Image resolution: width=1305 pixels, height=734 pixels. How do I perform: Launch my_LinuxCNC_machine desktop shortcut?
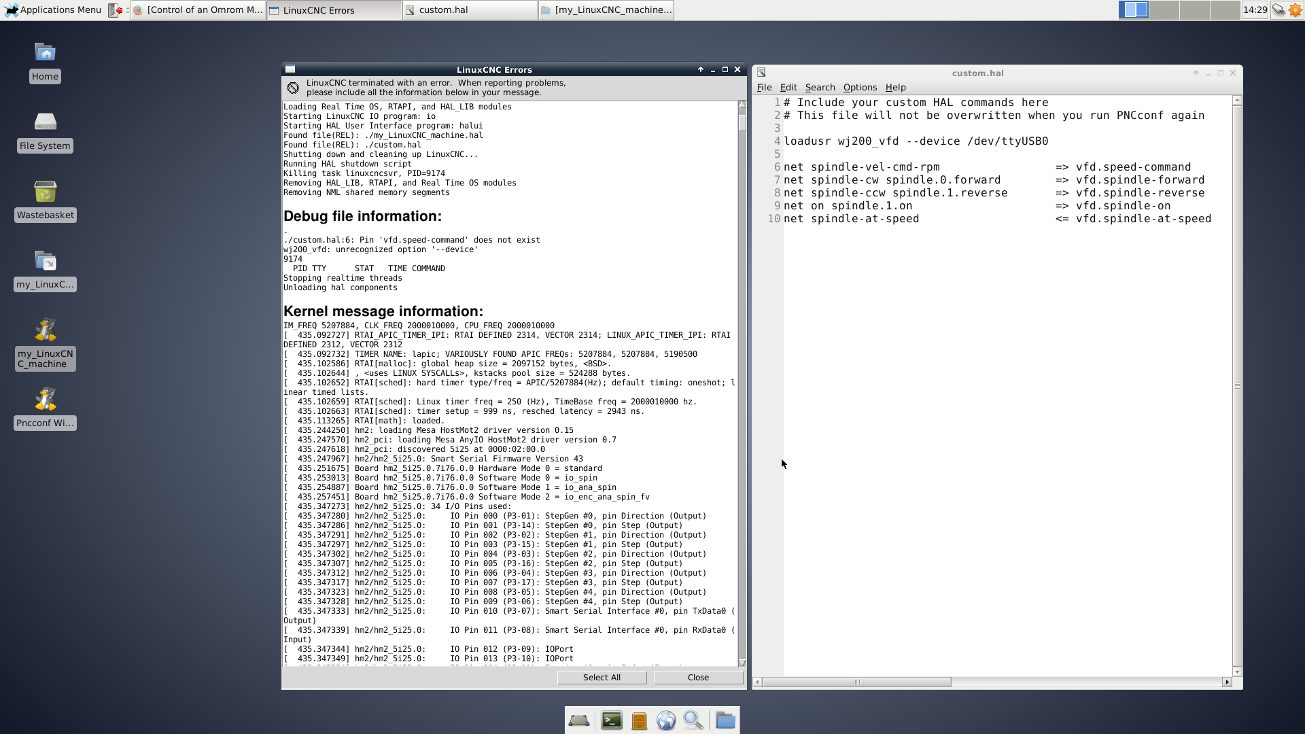[x=45, y=331]
